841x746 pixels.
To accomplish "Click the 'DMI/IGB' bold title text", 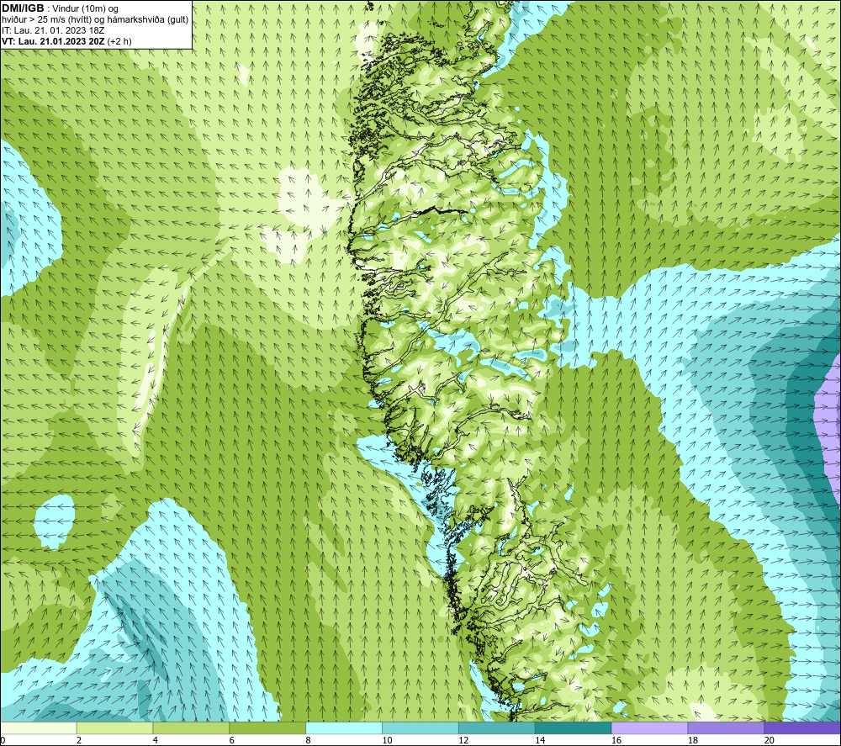I will pyautogui.click(x=23, y=8).
